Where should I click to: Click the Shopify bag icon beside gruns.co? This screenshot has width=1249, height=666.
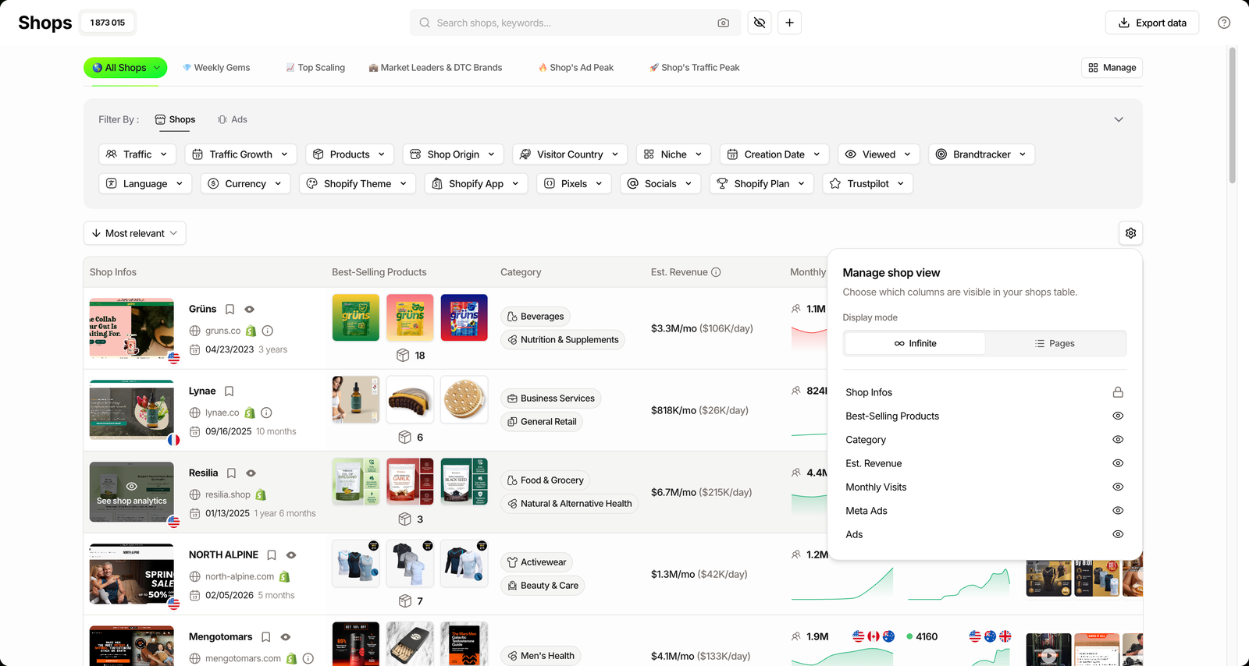251,331
